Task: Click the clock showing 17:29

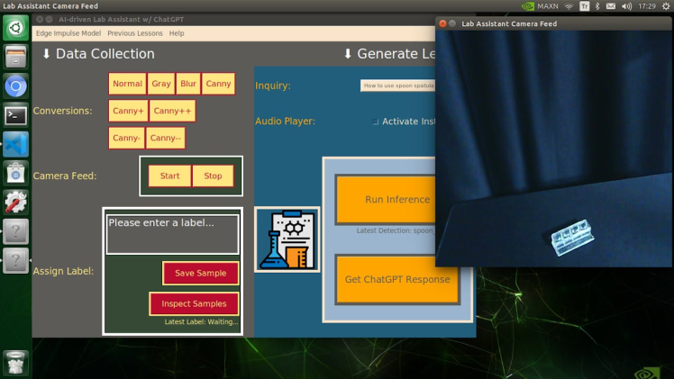Action: (x=647, y=6)
